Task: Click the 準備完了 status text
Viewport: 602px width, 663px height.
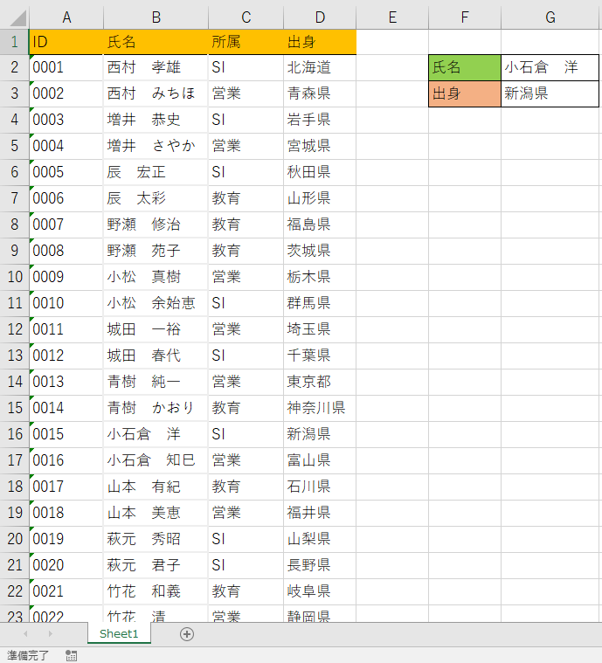Action: tap(28, 655)
